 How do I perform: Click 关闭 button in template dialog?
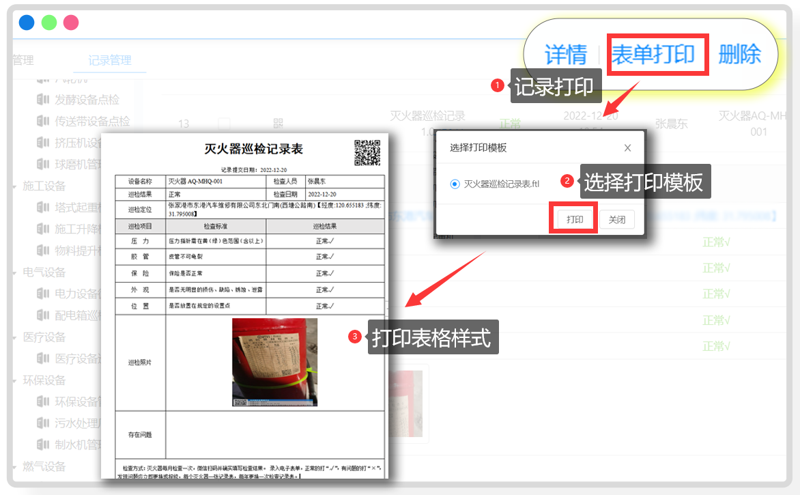616,219
